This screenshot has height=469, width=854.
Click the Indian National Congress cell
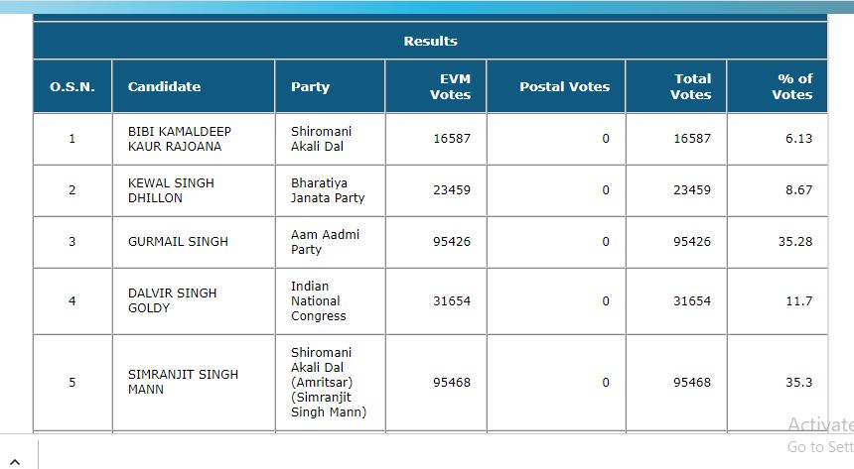pos(318,300)
